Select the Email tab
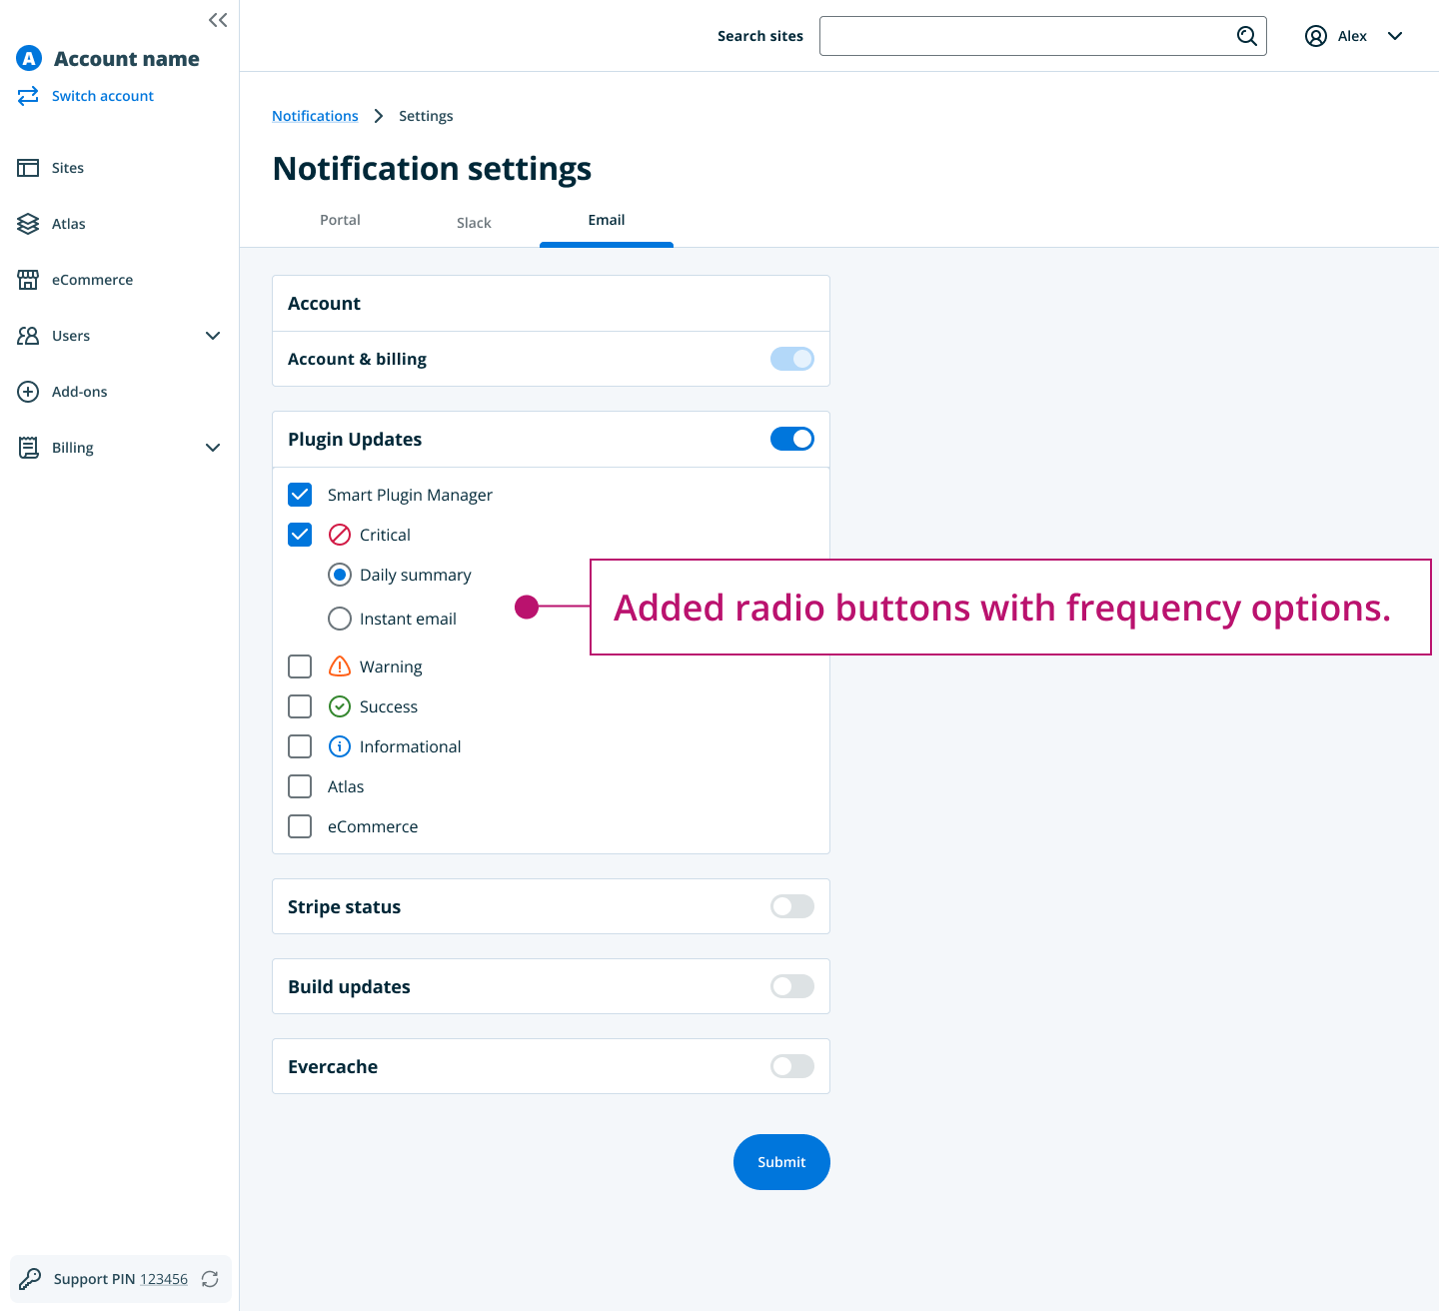Screen dimensions: 1439x1311 coord(607,220)
